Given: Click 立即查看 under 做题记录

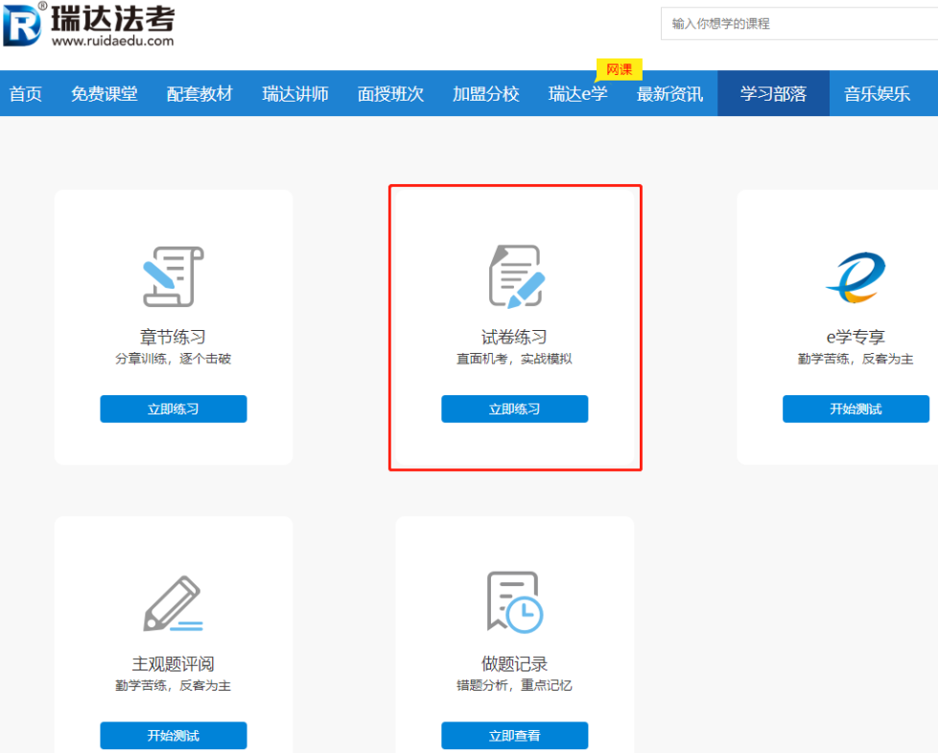Looking at the screenshot, I should pyautogui.click(x=514, y=736).
